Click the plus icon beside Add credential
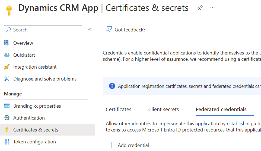261x151 pixels. click(x=112, y=145)
